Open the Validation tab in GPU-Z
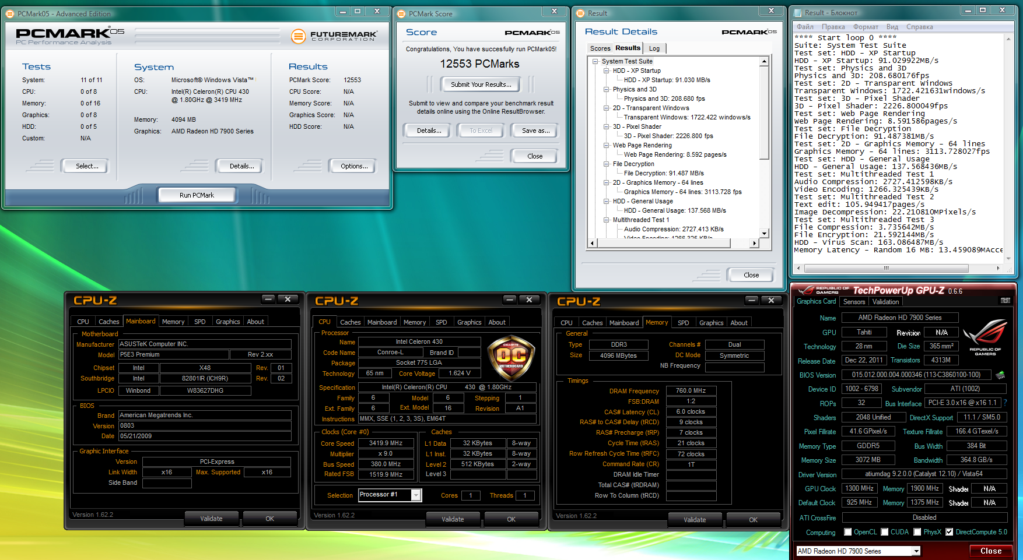 tap(885, 302)
